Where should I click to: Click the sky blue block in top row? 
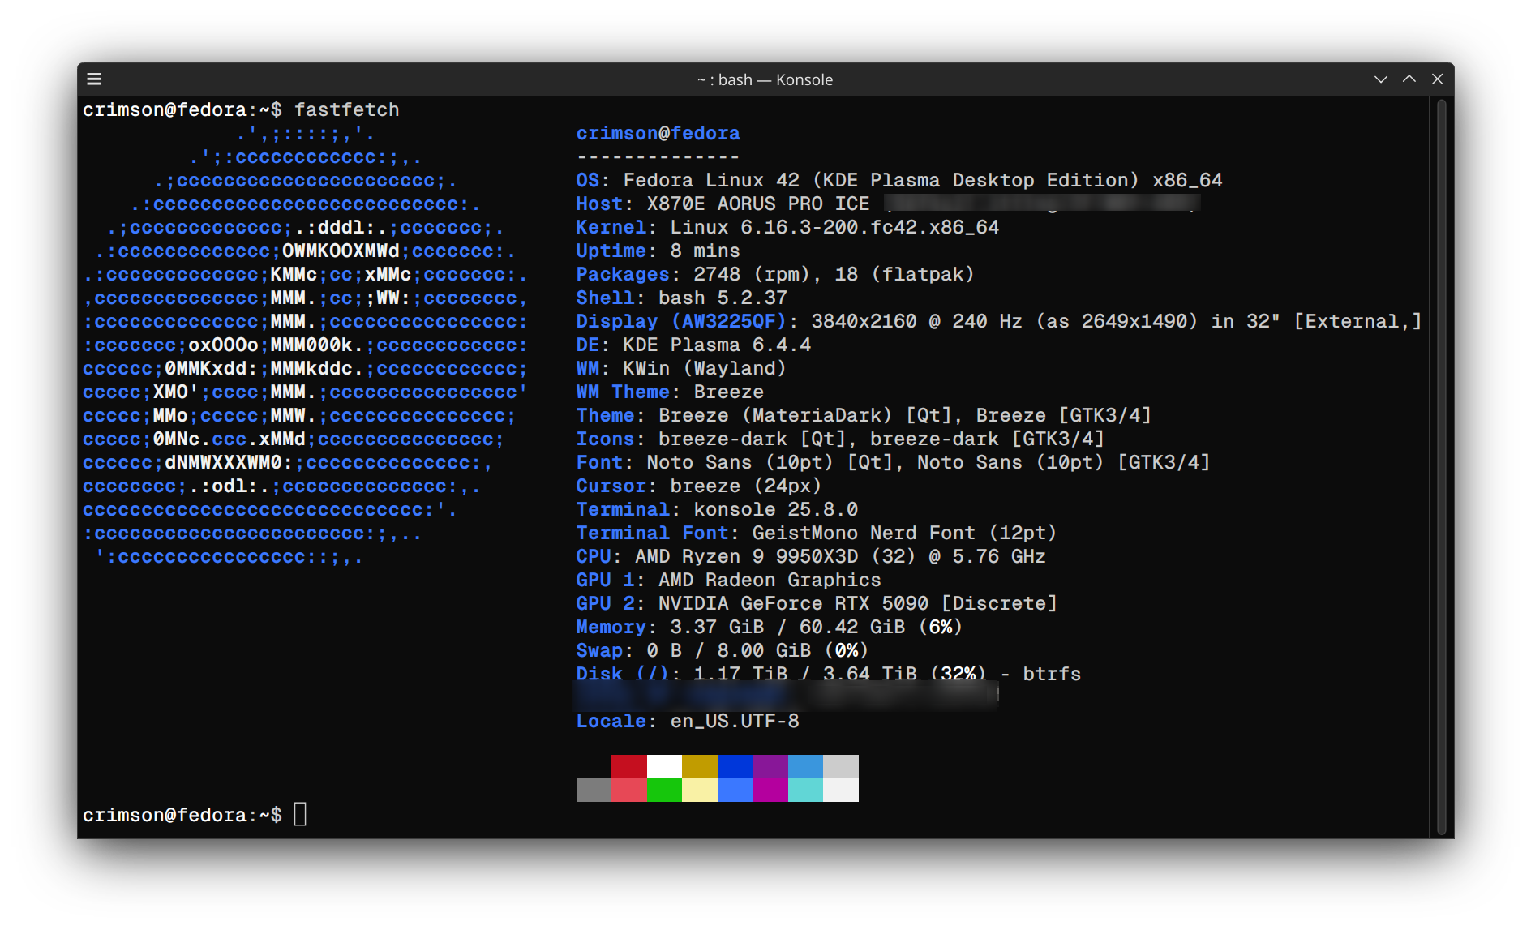[805, 766]
